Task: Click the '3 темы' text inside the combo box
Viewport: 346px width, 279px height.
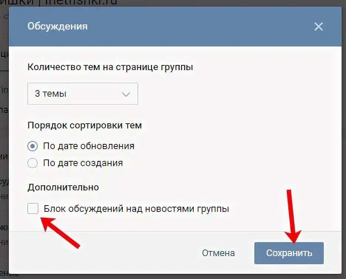Action: 51,94
